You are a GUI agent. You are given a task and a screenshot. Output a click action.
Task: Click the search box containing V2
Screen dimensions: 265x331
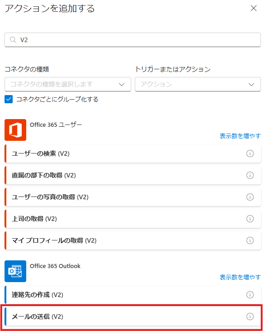click(132, 40)
